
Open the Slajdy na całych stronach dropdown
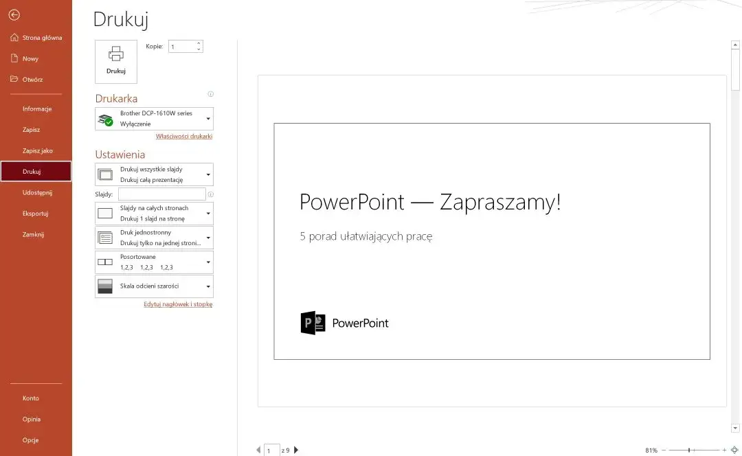pyautogui.click(x=155, y=214)
